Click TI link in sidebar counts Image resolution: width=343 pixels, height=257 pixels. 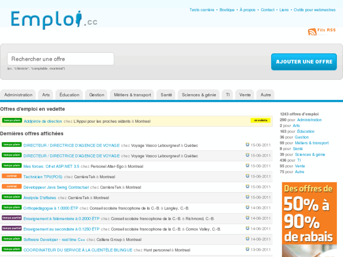click(299, 160)
